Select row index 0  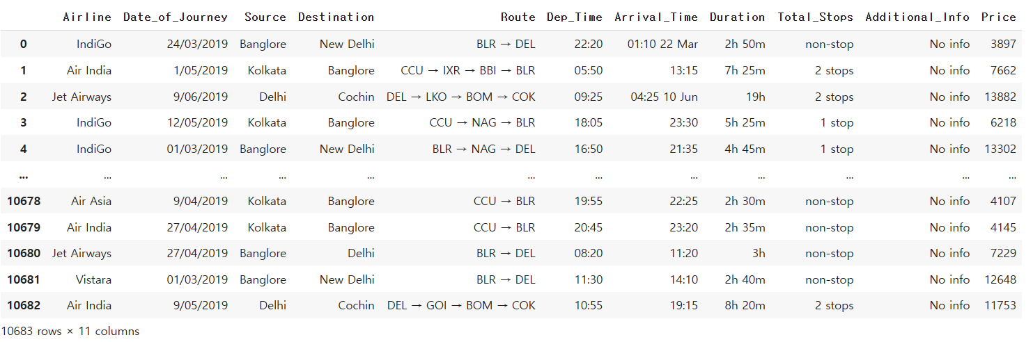coord(24,44)
